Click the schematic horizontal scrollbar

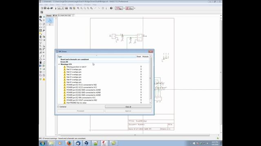click(x=135, y=135)
